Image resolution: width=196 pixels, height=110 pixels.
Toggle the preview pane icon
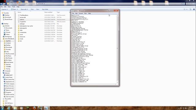[x=190, y=9]
